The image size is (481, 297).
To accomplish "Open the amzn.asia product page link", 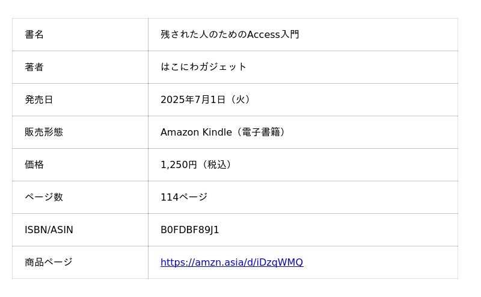I will click(231, 263).
